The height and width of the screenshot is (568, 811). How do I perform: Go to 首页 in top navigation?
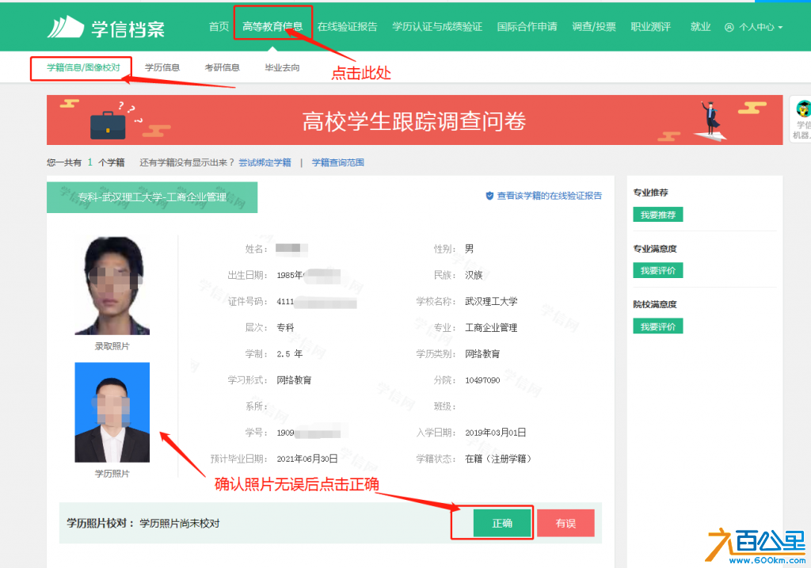[x=219, y=26]
